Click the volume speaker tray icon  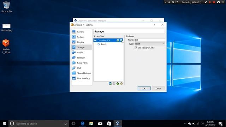[202, 123]
